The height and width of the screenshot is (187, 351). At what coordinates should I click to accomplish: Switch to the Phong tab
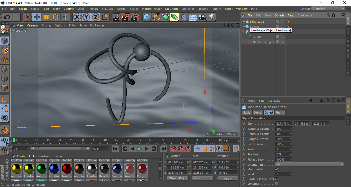pyautogui.click(x=280, y=113)
